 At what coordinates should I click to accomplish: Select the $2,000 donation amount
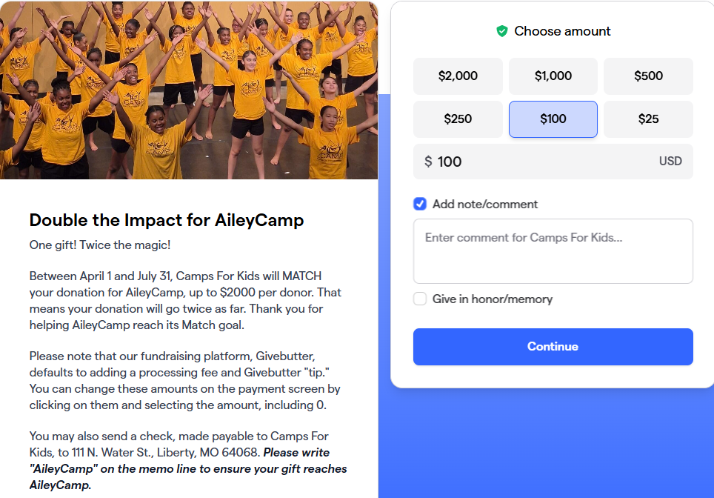click(x=458, y=76)
